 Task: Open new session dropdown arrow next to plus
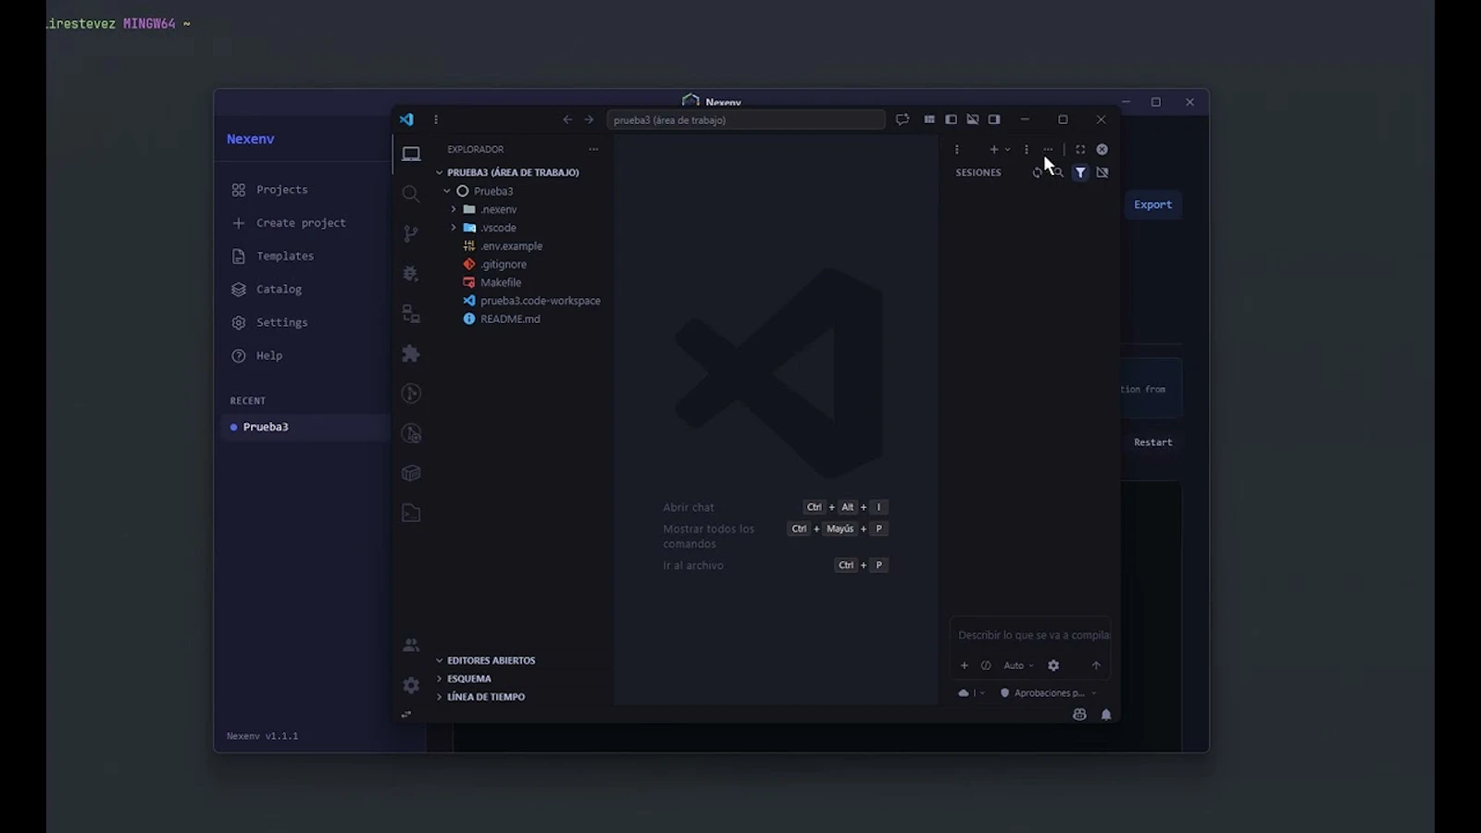point(1008,149)
